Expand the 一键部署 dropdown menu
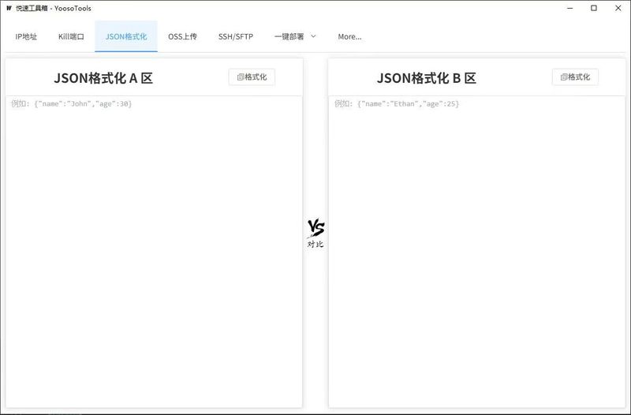Viewport: 631px width, 415px height. 295,36
